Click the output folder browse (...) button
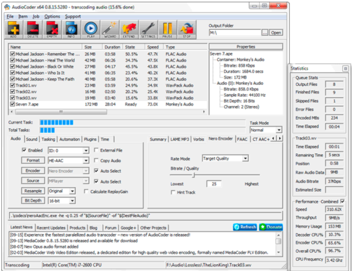 (265, 32)
